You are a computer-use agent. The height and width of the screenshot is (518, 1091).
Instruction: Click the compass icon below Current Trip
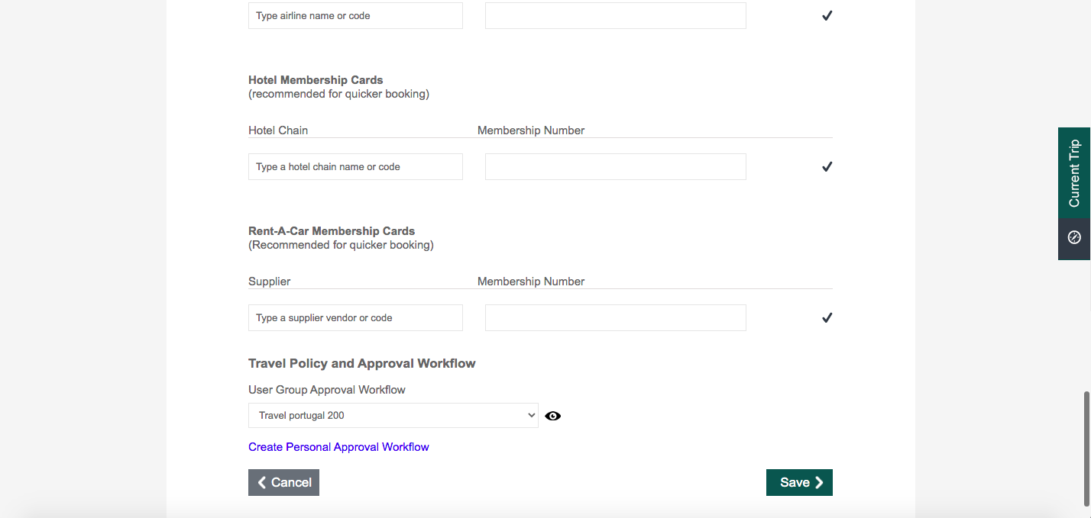pyautogui.click(x=1074, y=237)
